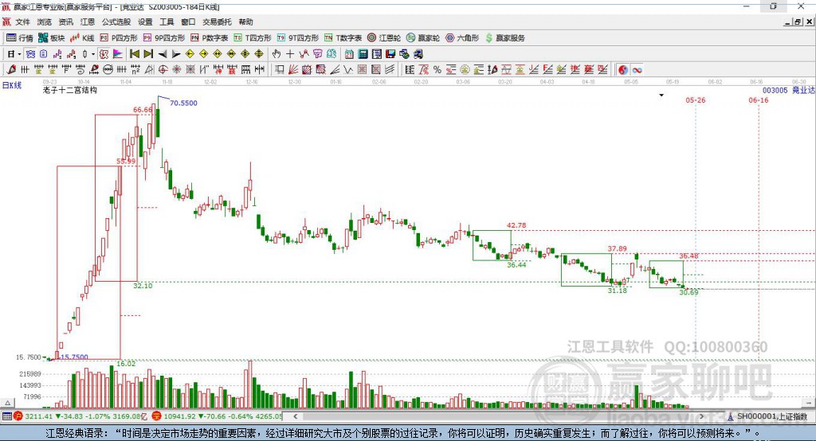Open the 公式选股 menu

click(116, 21)
